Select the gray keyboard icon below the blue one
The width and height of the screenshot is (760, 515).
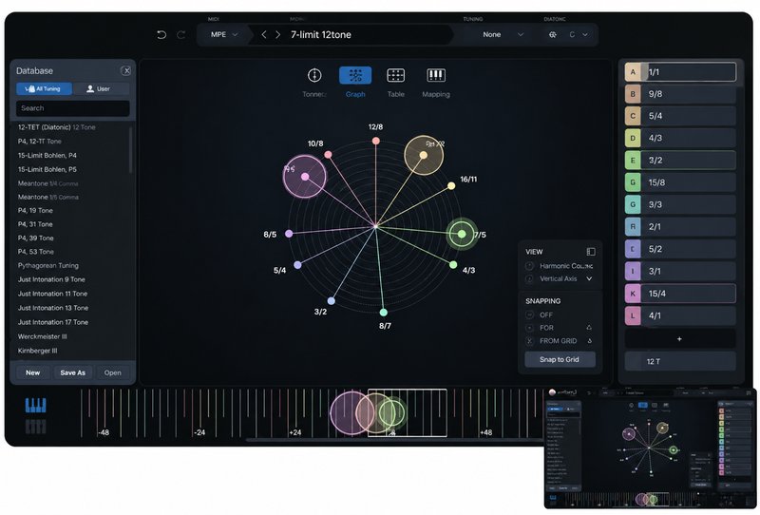[x=35, y=427]
